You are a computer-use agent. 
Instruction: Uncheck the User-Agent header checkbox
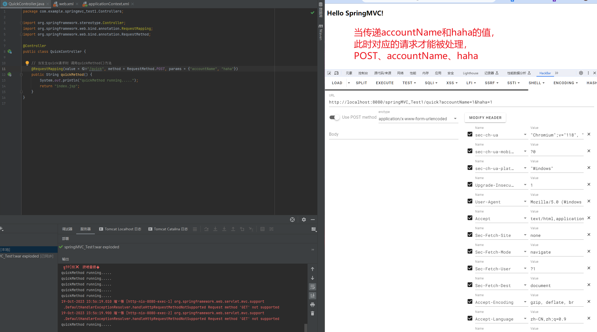[470, 201]
